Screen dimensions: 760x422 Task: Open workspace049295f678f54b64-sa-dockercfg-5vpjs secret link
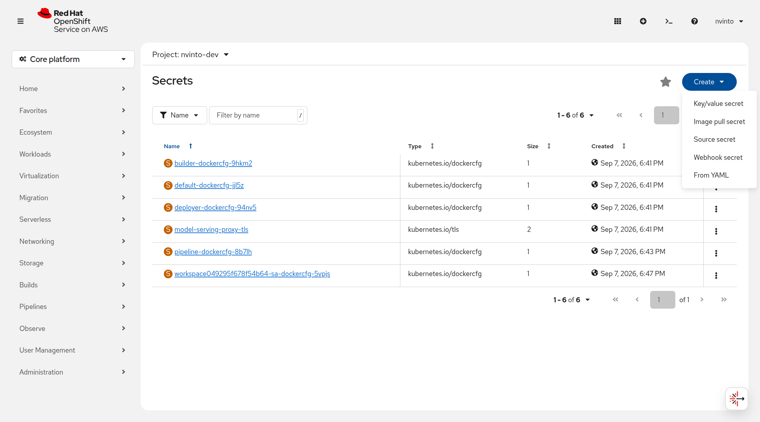[x=252, y=274]
